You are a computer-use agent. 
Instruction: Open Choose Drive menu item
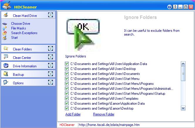[21, 24]
